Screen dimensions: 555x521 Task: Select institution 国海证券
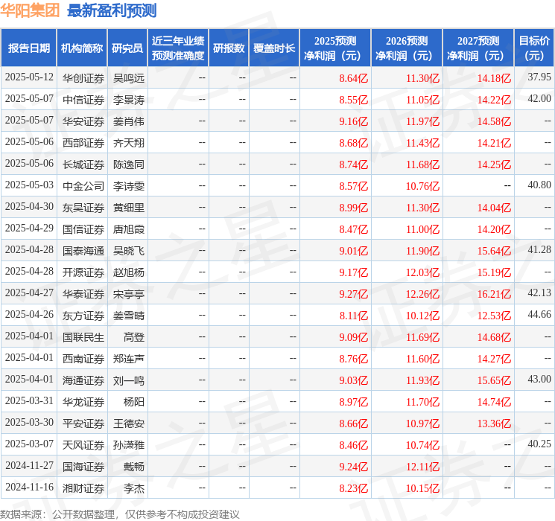coord(83,467)
